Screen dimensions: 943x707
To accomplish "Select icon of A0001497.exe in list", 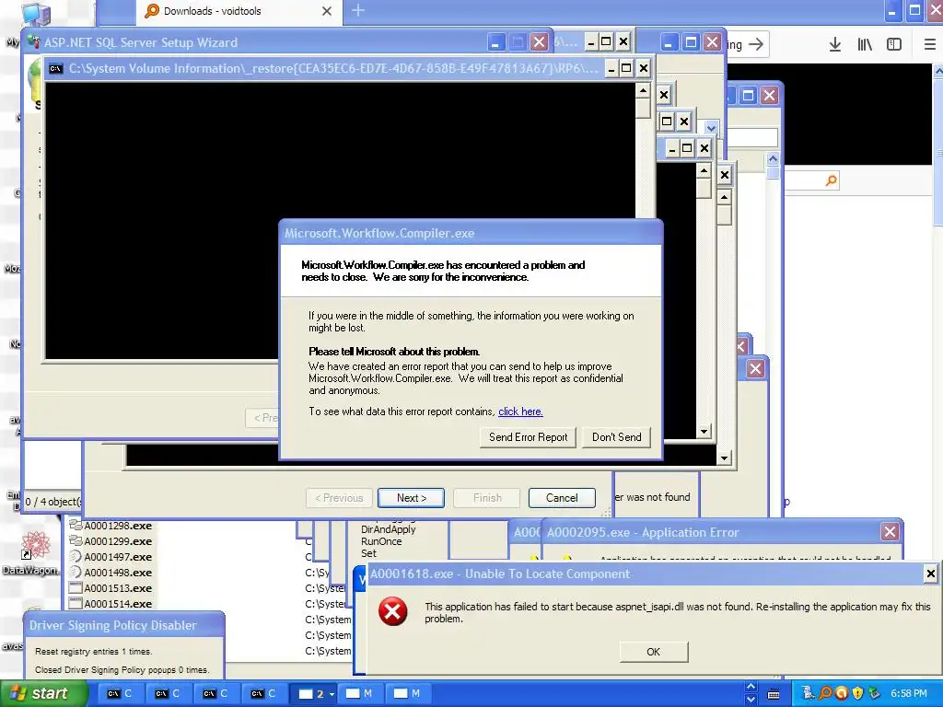I will 76,557.
